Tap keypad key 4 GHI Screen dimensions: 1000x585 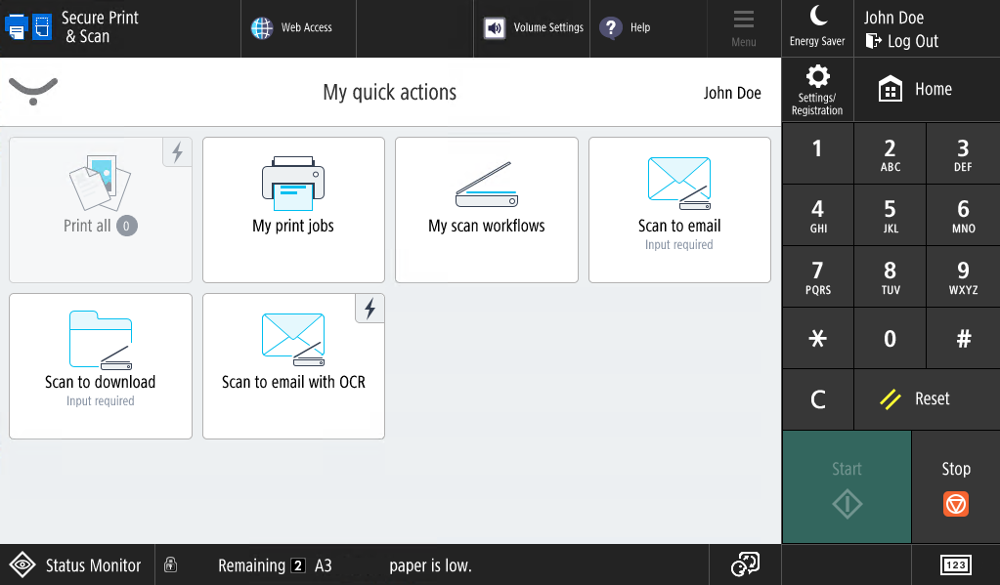pos(817,215)
